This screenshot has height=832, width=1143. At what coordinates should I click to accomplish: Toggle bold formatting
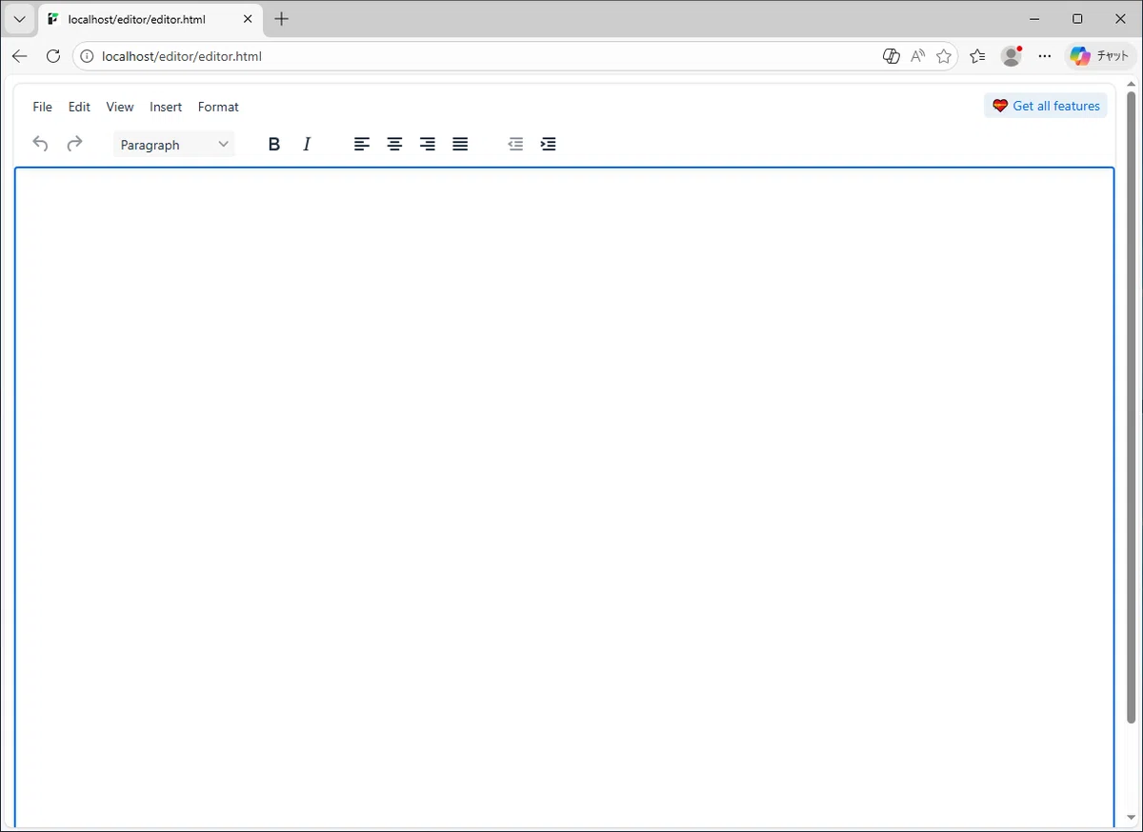pos(274,145)
